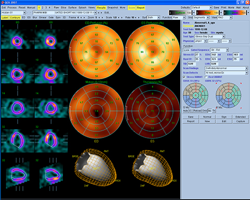This screenshot has width=250, height=200.
Task: Toggle the Label display button
Action: tap(5, 18)
